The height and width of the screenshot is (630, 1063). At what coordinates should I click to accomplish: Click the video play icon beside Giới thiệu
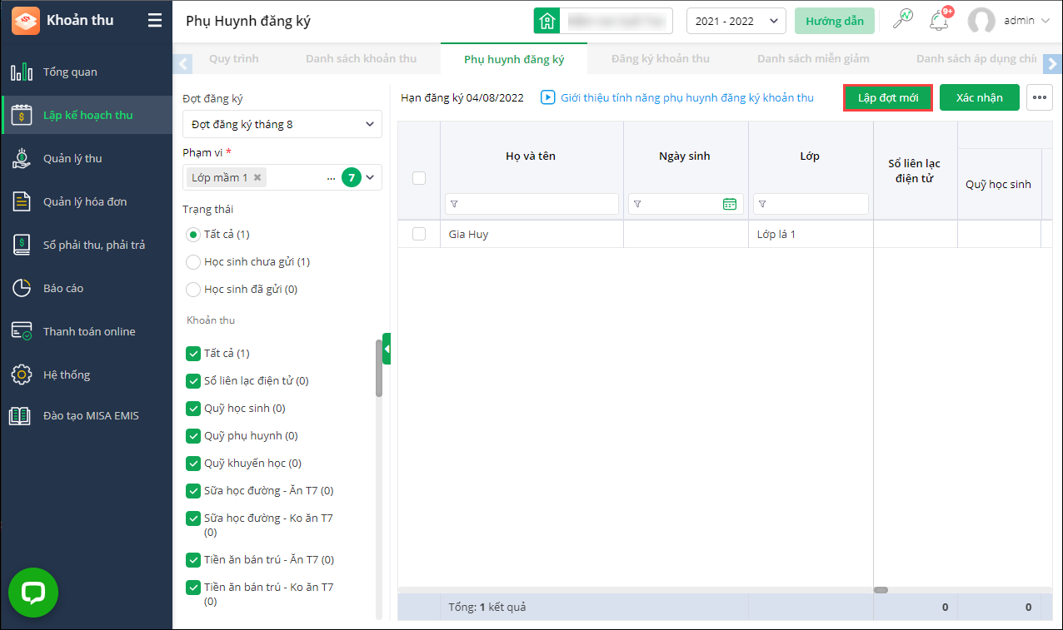pyautogui.click(x=548, y=97)
